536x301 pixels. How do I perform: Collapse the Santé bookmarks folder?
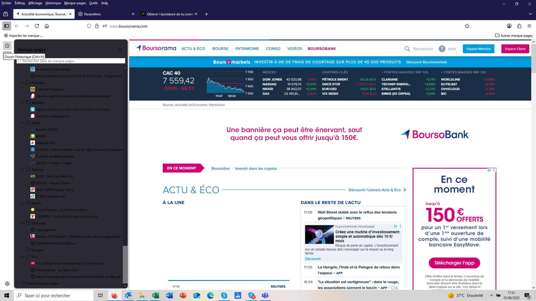click(x=23, y=123)
